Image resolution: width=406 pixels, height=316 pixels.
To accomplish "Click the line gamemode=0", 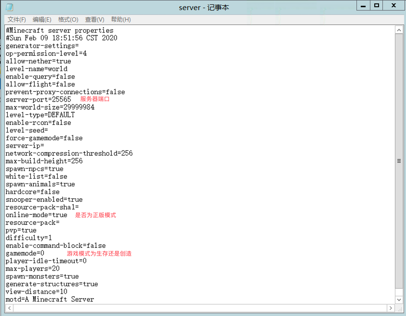I will pyautogui.click(x=25, y=254).
